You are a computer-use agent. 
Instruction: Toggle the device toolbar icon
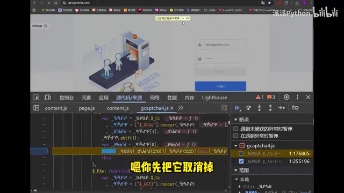47,98
